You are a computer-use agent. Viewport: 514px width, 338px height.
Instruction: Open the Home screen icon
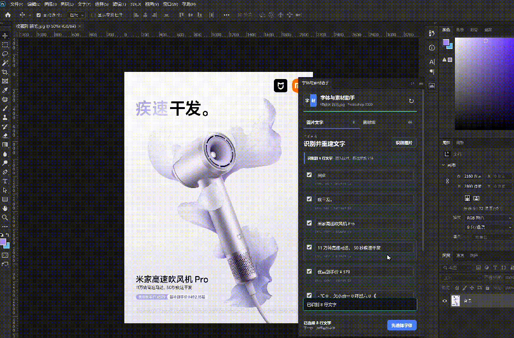[8, 15]
